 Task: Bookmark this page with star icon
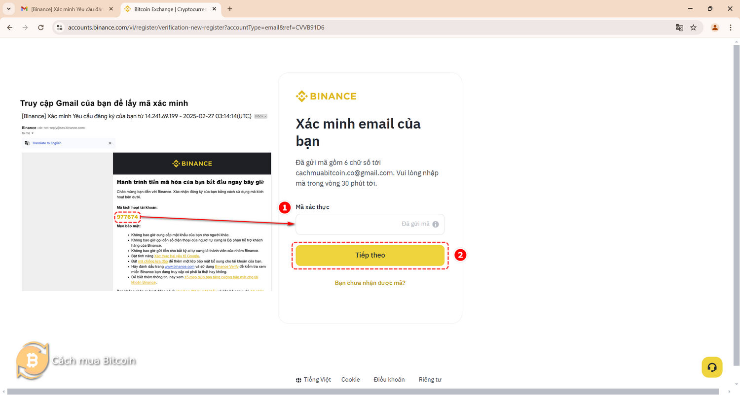693,28
